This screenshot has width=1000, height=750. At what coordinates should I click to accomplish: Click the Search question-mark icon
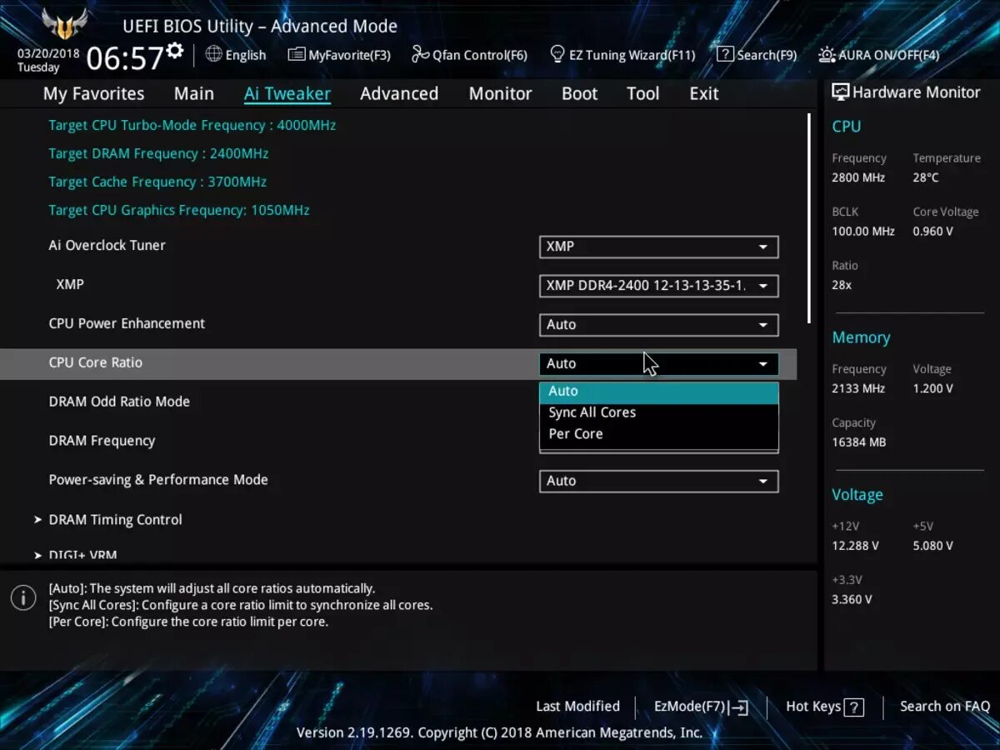[725, 54]
